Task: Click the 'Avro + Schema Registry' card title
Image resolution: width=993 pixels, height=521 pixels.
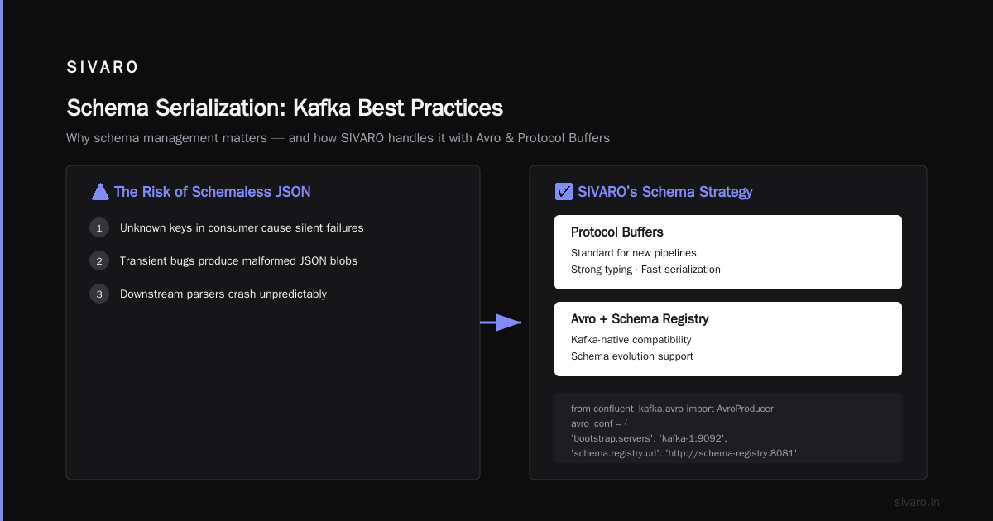Action: [x=640, y=318]
